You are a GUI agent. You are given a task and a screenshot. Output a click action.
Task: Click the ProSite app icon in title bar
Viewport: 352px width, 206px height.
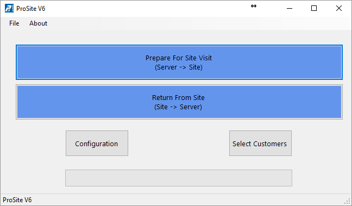tap(9, 8)
